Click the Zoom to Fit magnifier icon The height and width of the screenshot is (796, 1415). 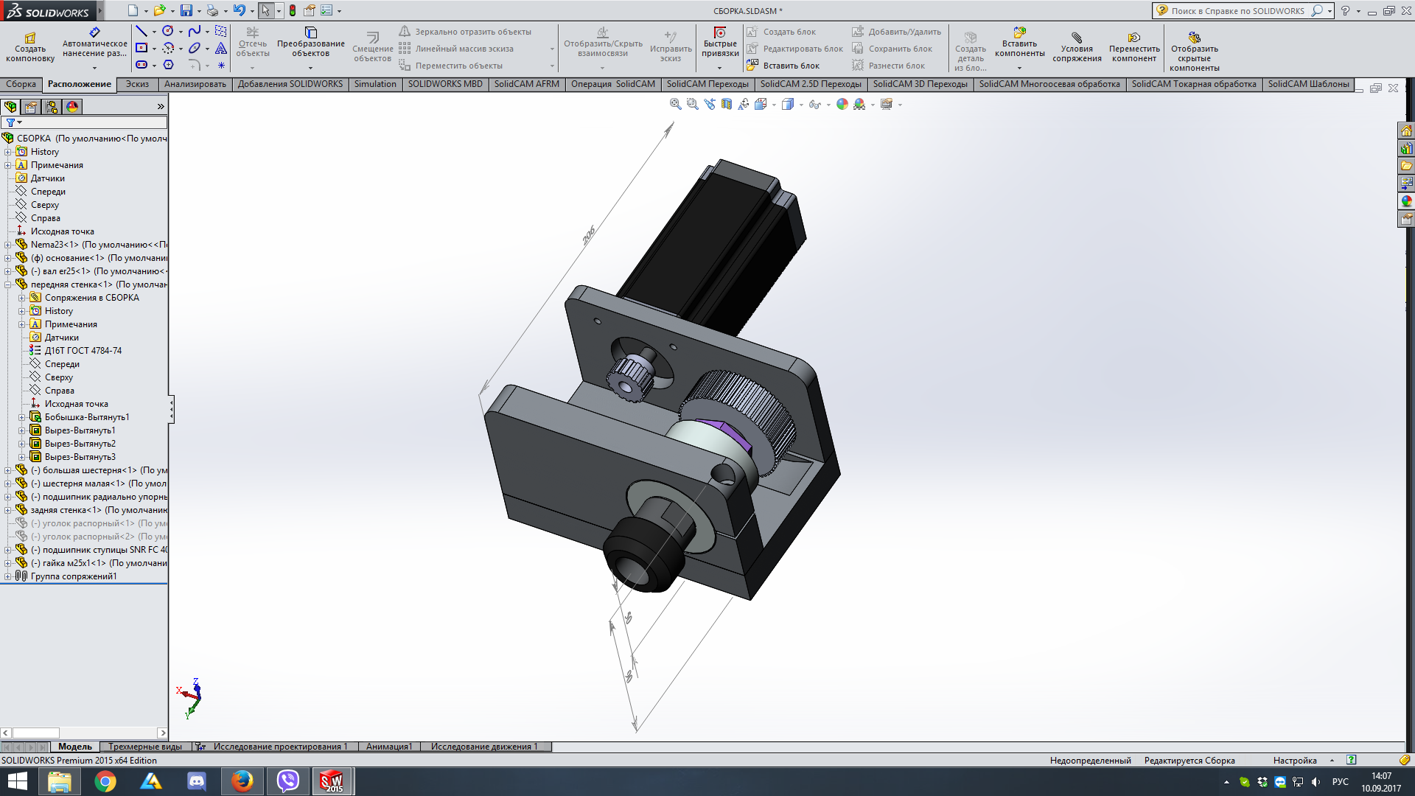click(x=675, y=105)
